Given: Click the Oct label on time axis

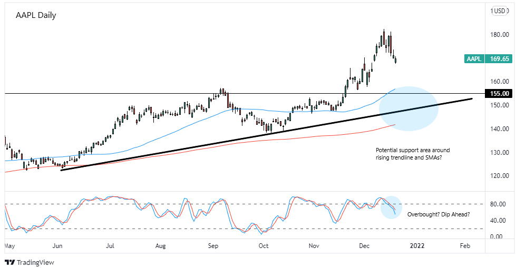Looking at the screenshot, I should click(x=264, y=246).
